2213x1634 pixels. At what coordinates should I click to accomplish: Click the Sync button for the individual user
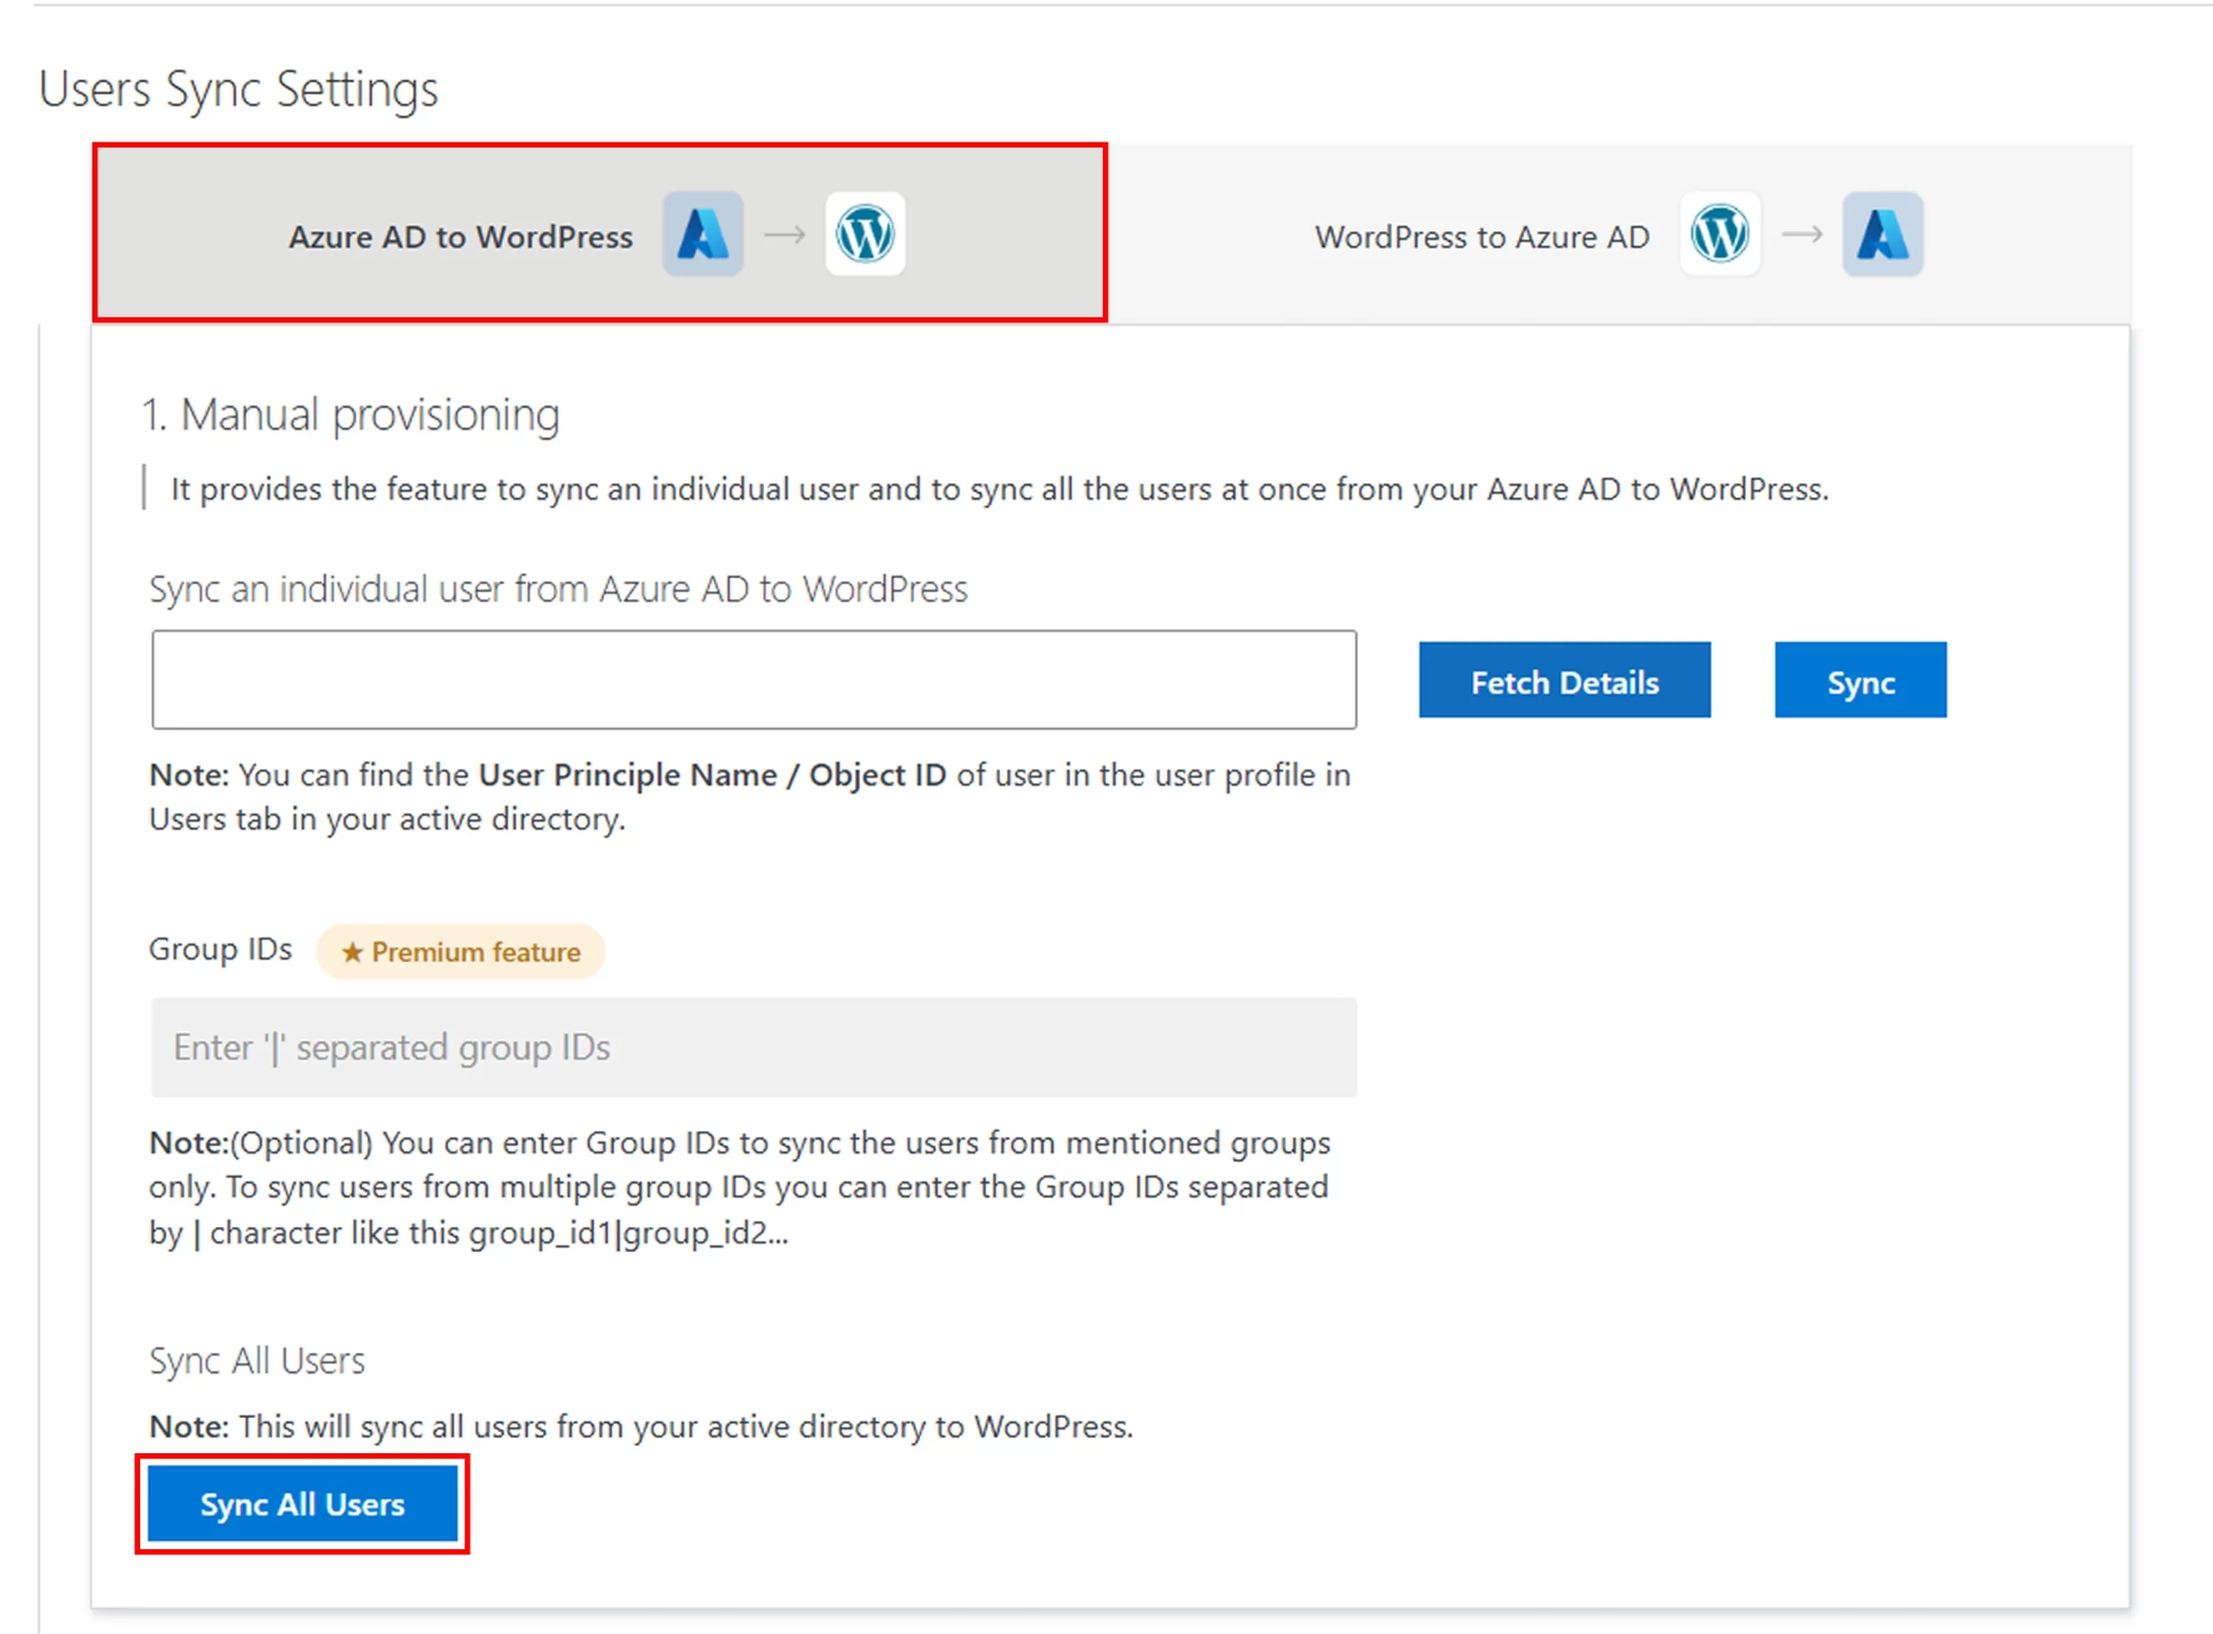[1860, 680]
